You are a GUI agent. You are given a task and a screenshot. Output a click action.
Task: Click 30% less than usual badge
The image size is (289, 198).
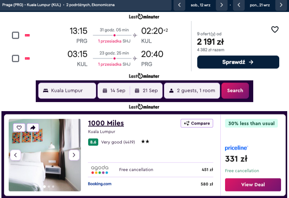click(251, 123)
